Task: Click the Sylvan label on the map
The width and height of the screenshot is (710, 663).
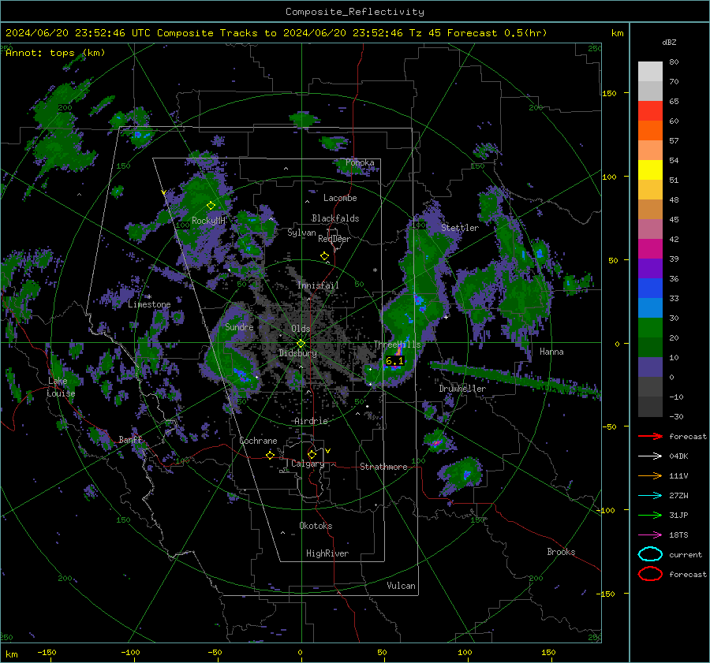Action: coord(301,233)
